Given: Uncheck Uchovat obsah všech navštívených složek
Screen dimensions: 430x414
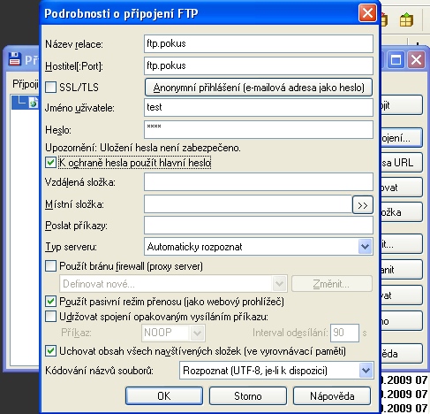Looking at the screenshot, I should click(x=50, y=351).
